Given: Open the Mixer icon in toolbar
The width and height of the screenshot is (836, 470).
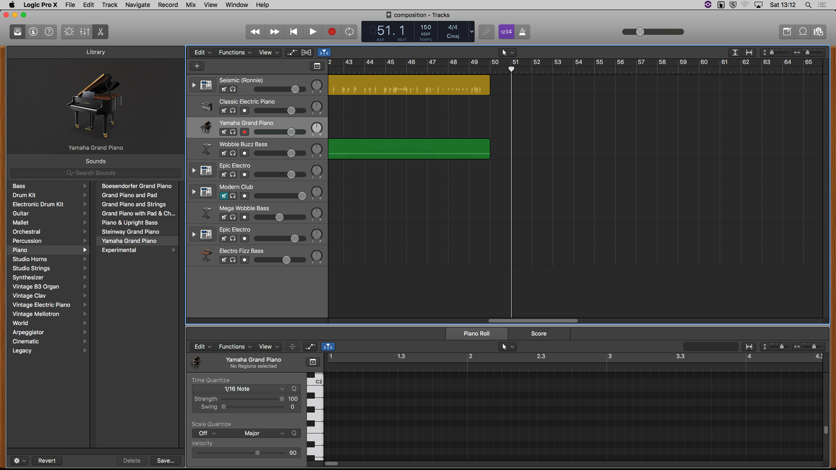Looking at the screenshot, I should click(x=85, y=32).
